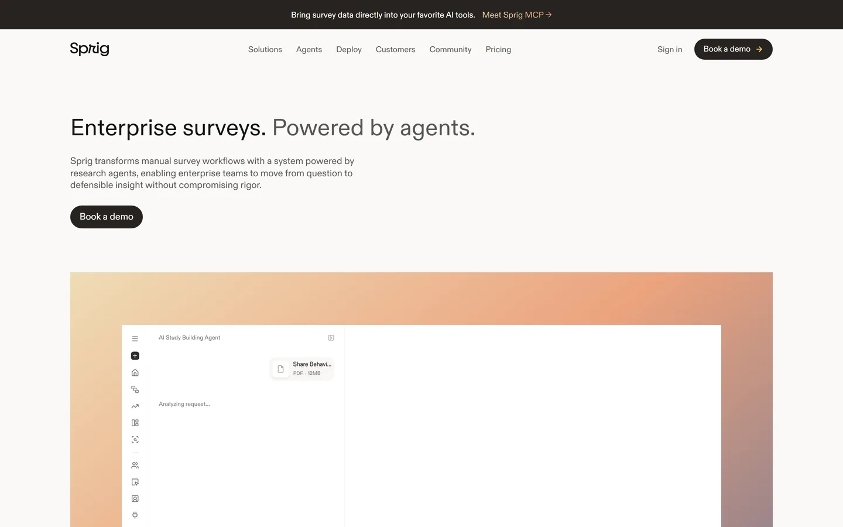Click the connected shapes flow icon
Screen dimensions: 843x527
pyautogui.click(x=135, y=389)
